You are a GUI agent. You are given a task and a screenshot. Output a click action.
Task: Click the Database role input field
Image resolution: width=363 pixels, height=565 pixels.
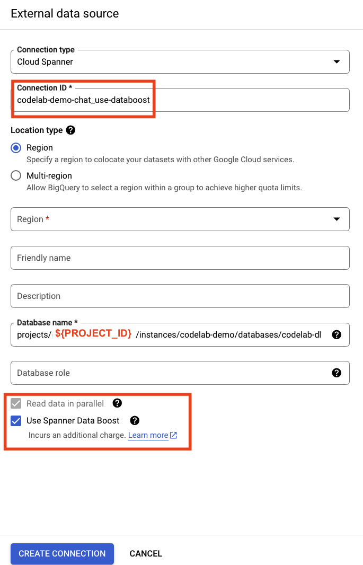[170, 373]
